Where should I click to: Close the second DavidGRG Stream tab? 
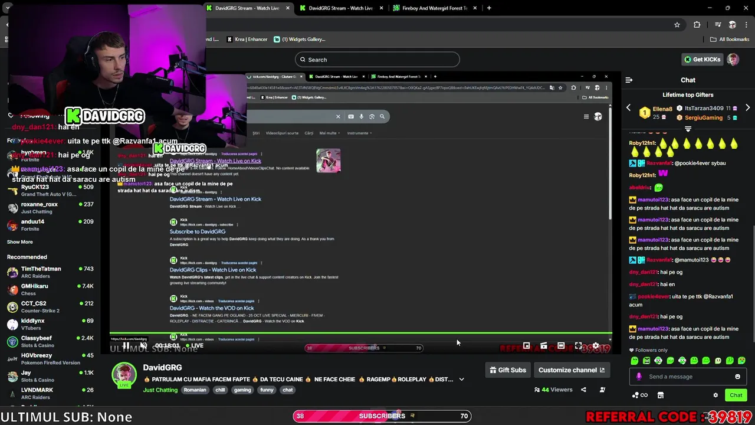(381, 8)
